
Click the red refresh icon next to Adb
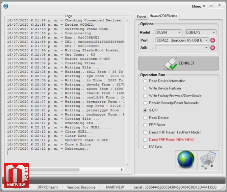pos(212,48)
